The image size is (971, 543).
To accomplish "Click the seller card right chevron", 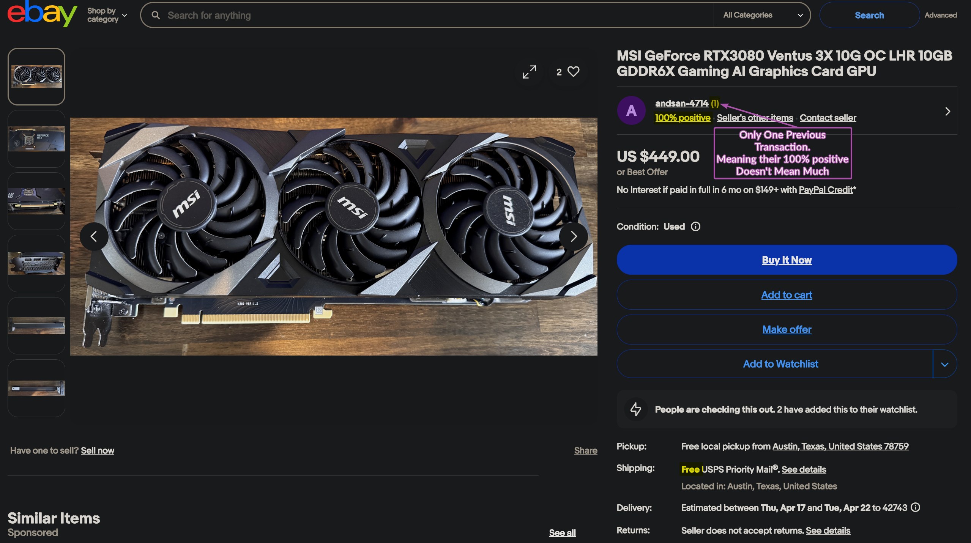I will coord(947,111).
